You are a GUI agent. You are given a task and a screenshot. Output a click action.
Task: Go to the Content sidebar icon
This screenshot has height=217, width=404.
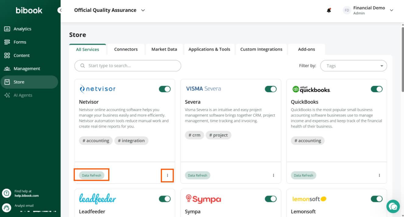(x=7, y=56)
